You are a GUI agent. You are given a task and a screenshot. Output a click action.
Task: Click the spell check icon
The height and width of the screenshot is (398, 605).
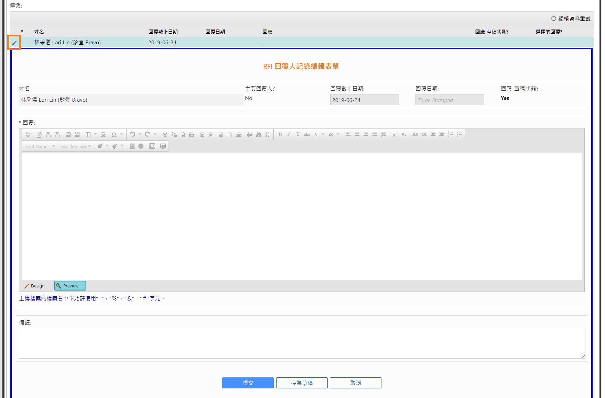[x=29, y=135]
